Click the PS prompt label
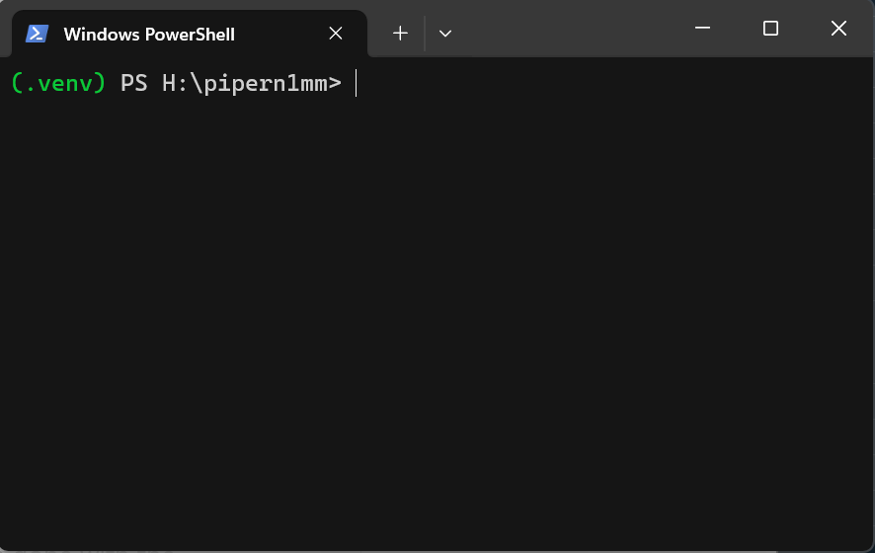The width and height of the screenshot is (875, 553). [133, 84]
